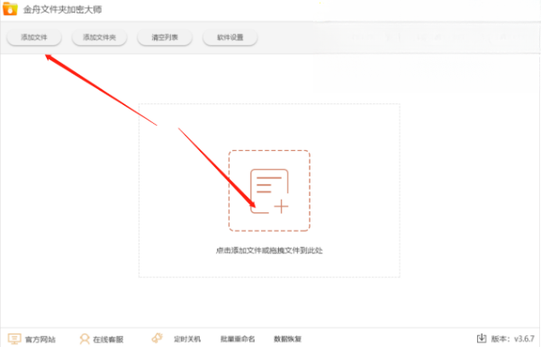
Task: Click the title 金舟文件夹加密大师
Action: 62,9
